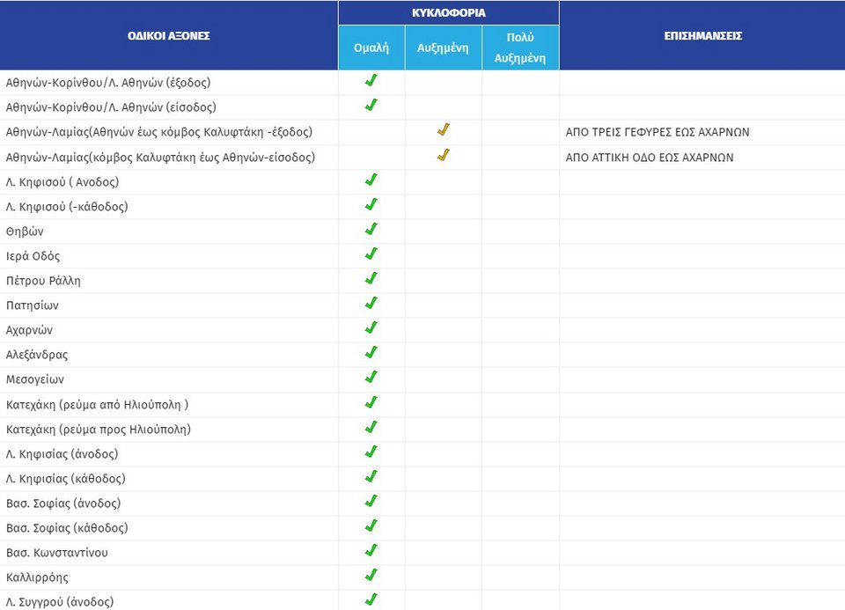
Task: Click green checkmark for Αθηνών-Κορίνθου/Λ. Αθηνών (έξοδος)
Action: pos(371,80)
